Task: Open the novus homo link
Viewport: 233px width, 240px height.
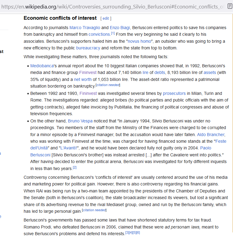Action: click(x=139, y=41)
